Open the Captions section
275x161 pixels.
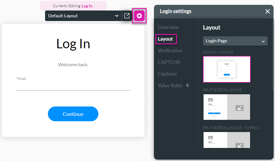pos(167,74)
